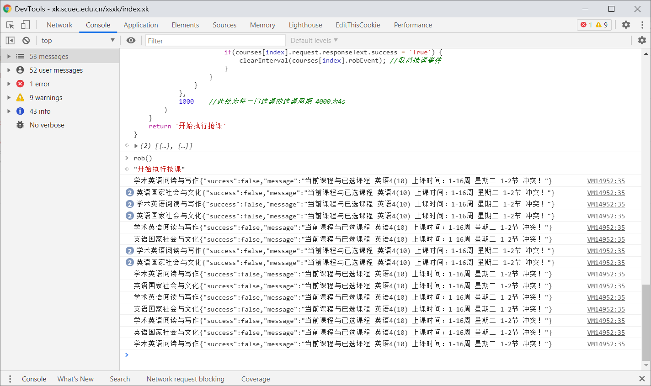Activate the inspect element picker icon

click(x=10, y=25)
